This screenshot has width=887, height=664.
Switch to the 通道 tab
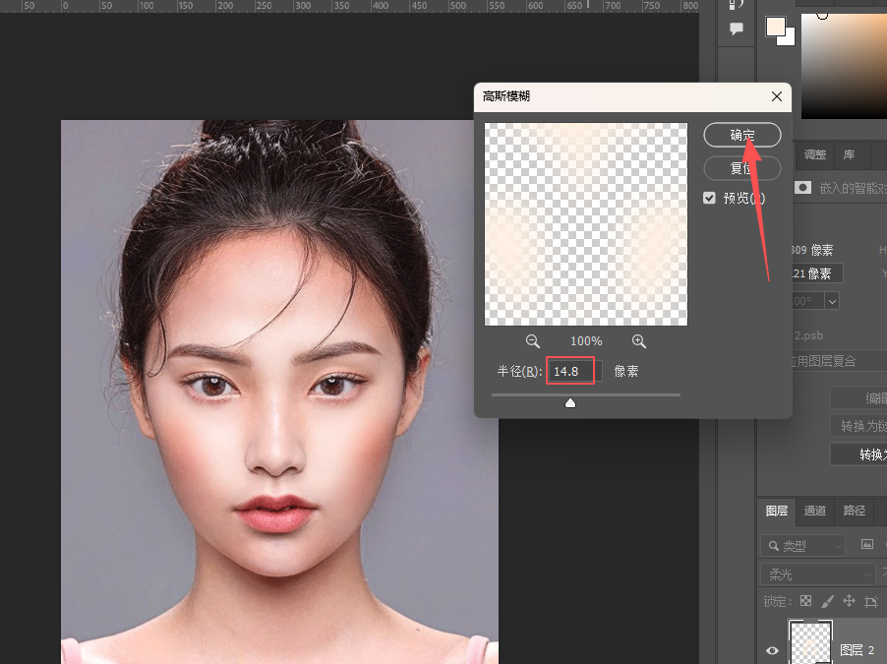coord(815,511)
